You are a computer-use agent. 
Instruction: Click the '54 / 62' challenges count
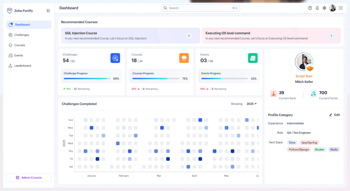tap(69, 61)
